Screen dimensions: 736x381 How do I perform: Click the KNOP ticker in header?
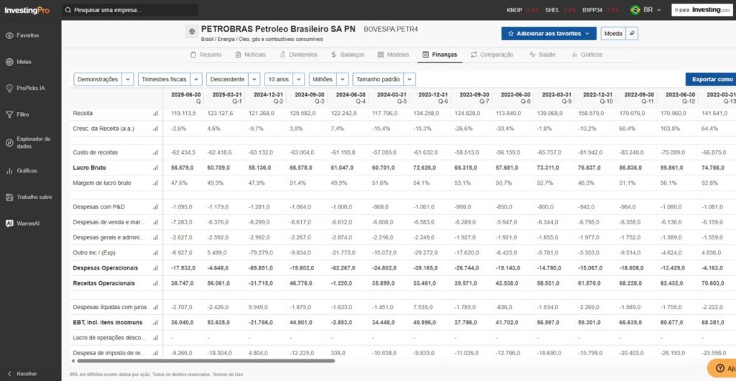pyautogui.click(x=514, y=10)
